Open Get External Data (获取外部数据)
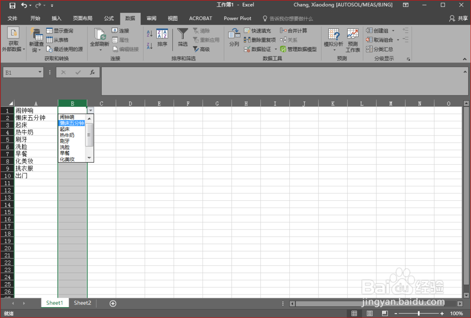 coord(13,40)
